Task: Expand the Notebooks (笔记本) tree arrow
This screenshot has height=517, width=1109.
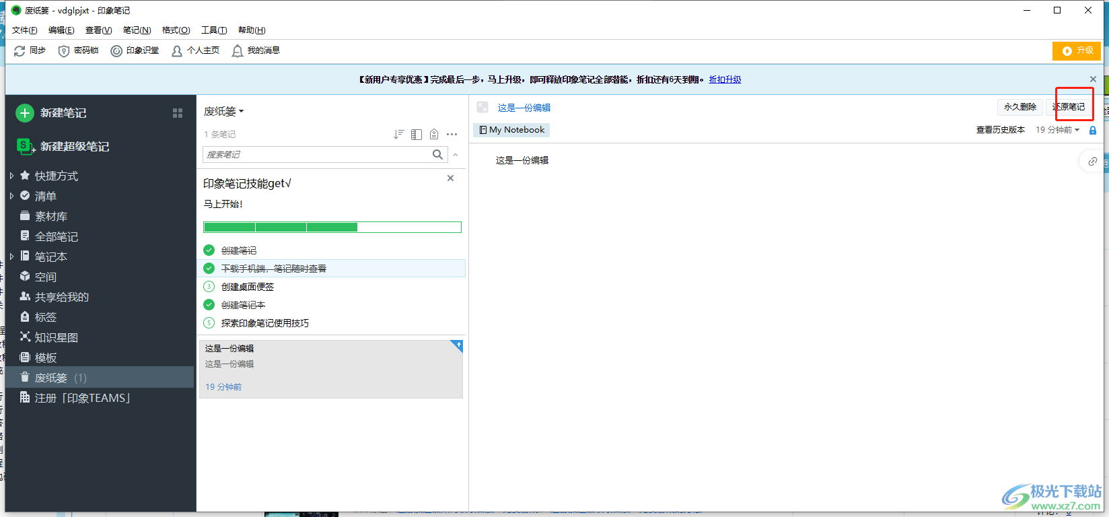Action: pyautogui.click(x=11, y=256)
